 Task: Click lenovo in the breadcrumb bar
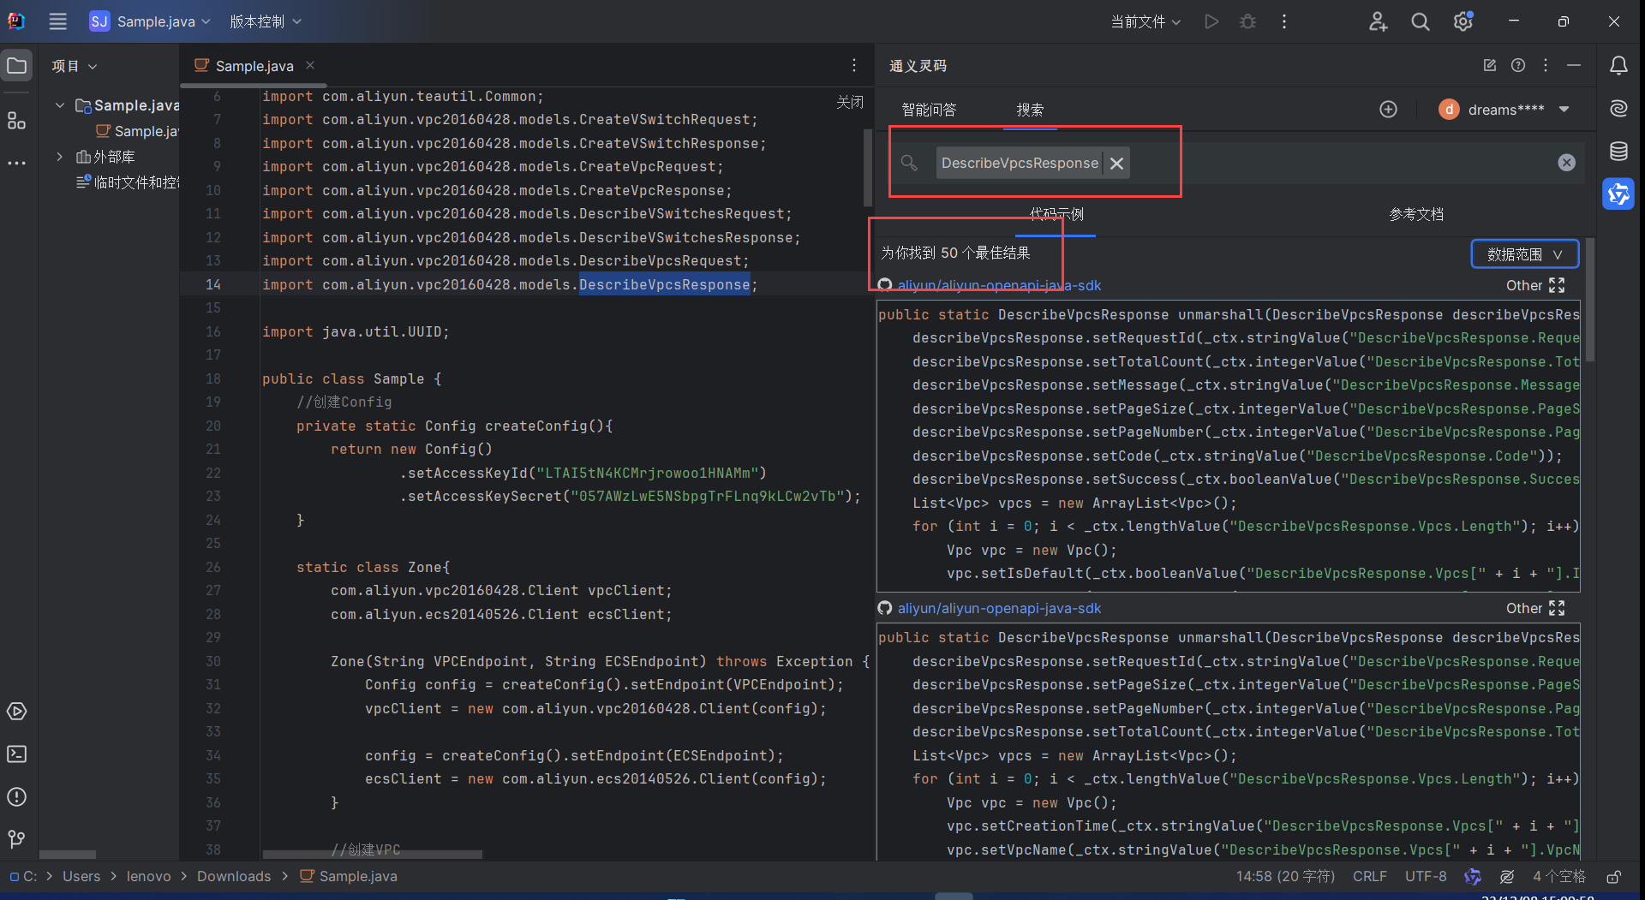pyautogui.click(x=148, y=876)
